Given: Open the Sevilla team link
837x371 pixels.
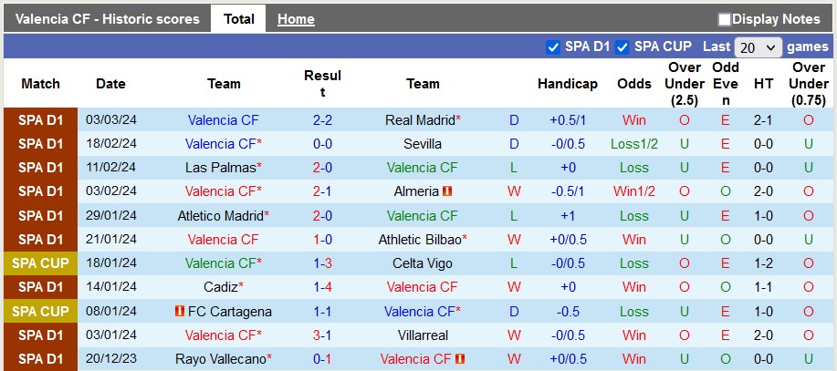Looking at the screenshot, I should click(423, 144).
